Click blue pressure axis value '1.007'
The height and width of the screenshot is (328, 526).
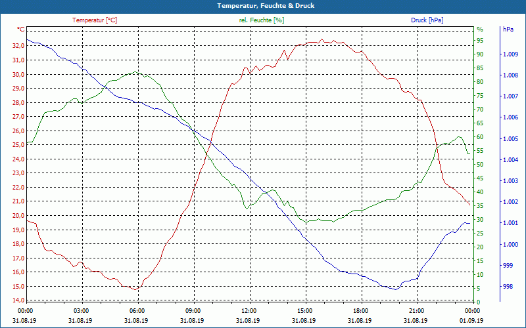(511, 96)
